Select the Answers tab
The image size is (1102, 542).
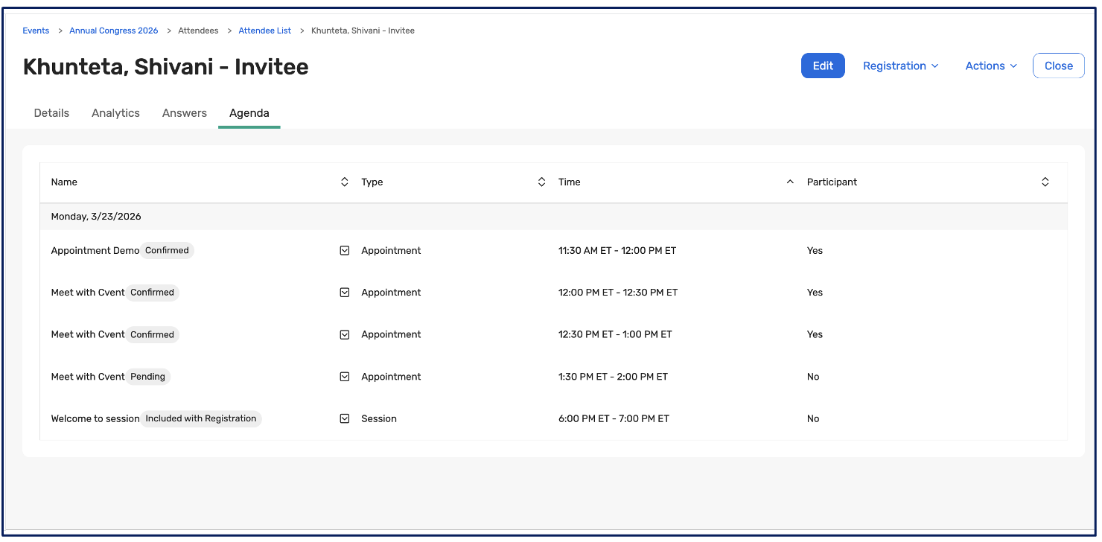point(185,113)
